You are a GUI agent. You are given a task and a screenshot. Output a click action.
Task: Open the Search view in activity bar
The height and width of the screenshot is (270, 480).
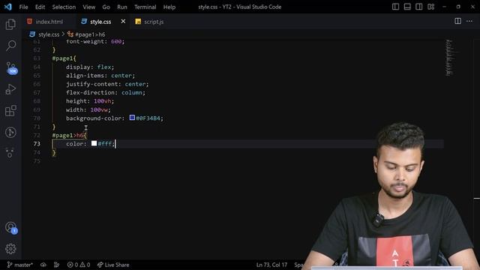point(10,46)
